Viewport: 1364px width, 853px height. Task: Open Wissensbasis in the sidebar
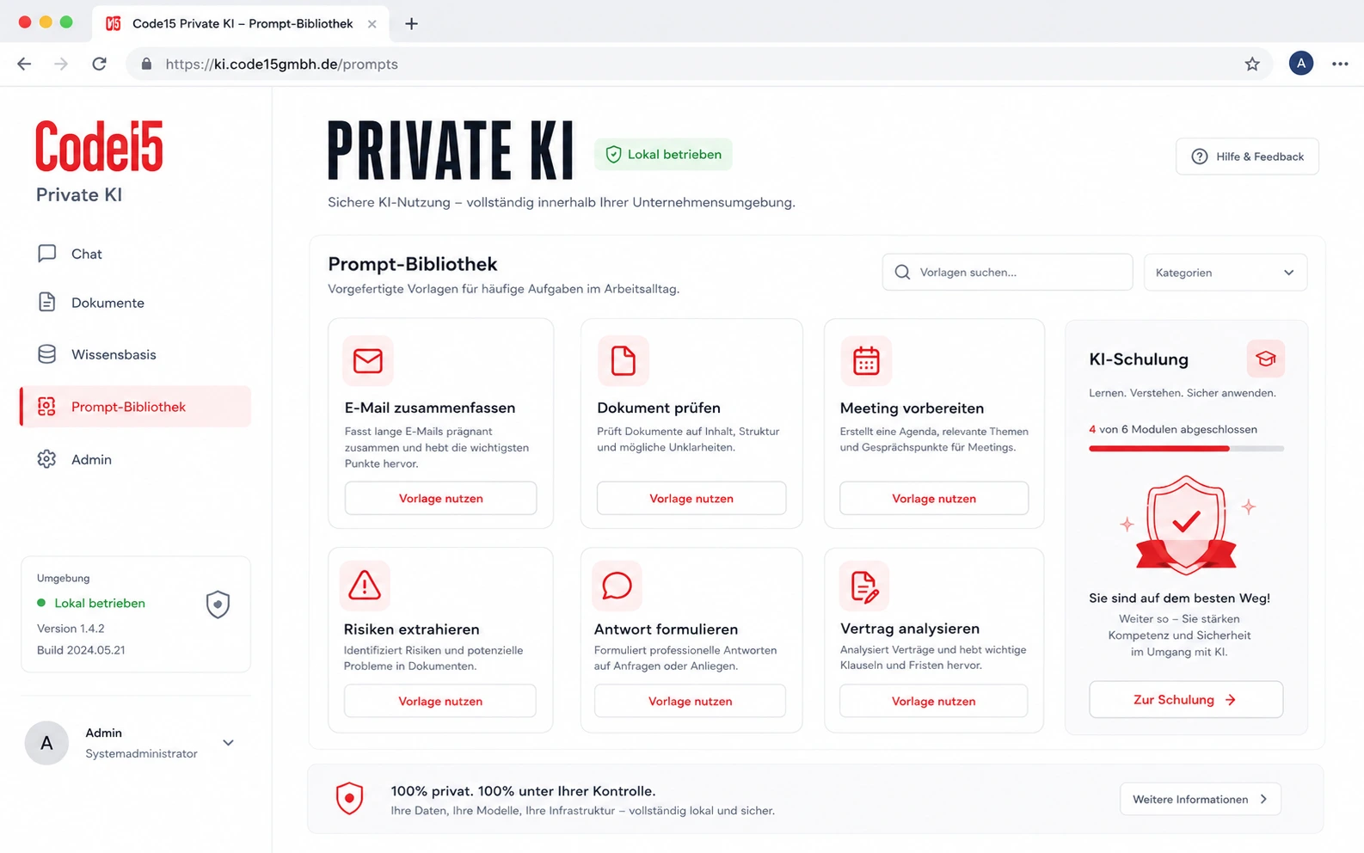click(x=135, y=354)
